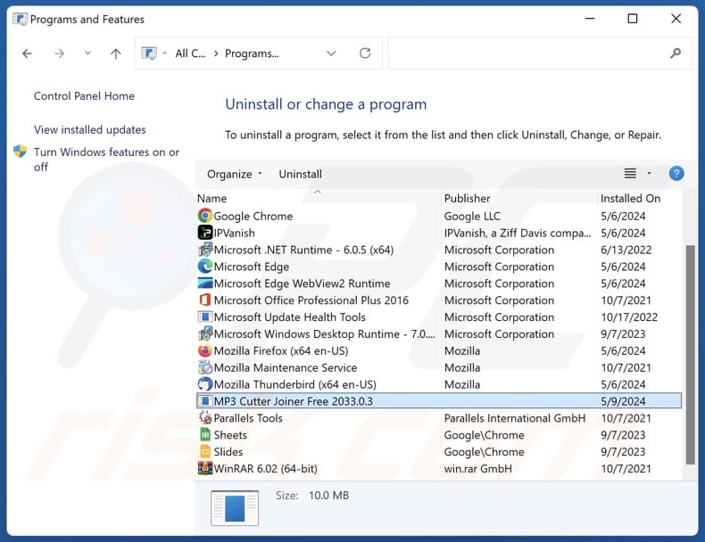Select Microsoft .NET Runtime - 6.0.5 (x64)
Viewport: 705px width, 542px height.
[x=303, y=250]
